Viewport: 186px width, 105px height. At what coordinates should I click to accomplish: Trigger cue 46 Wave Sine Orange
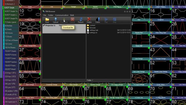[x=30, y=66]
